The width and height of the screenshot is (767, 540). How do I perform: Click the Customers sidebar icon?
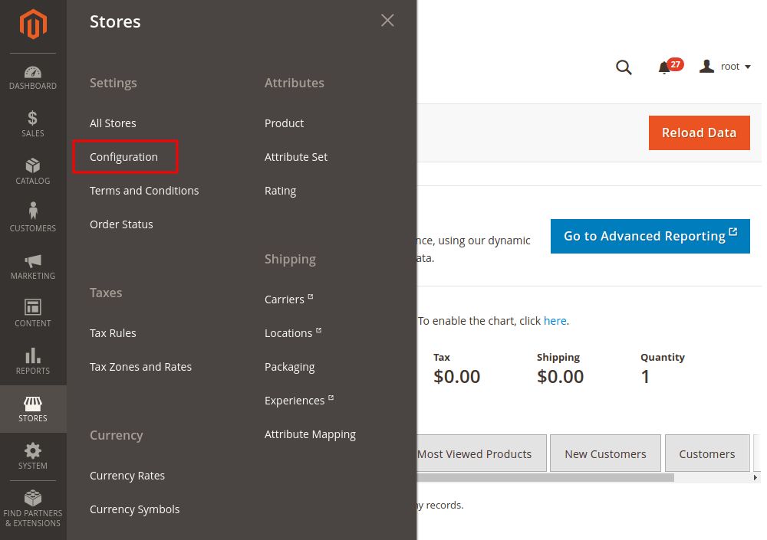pyautogui.click(x=32, y=219)
